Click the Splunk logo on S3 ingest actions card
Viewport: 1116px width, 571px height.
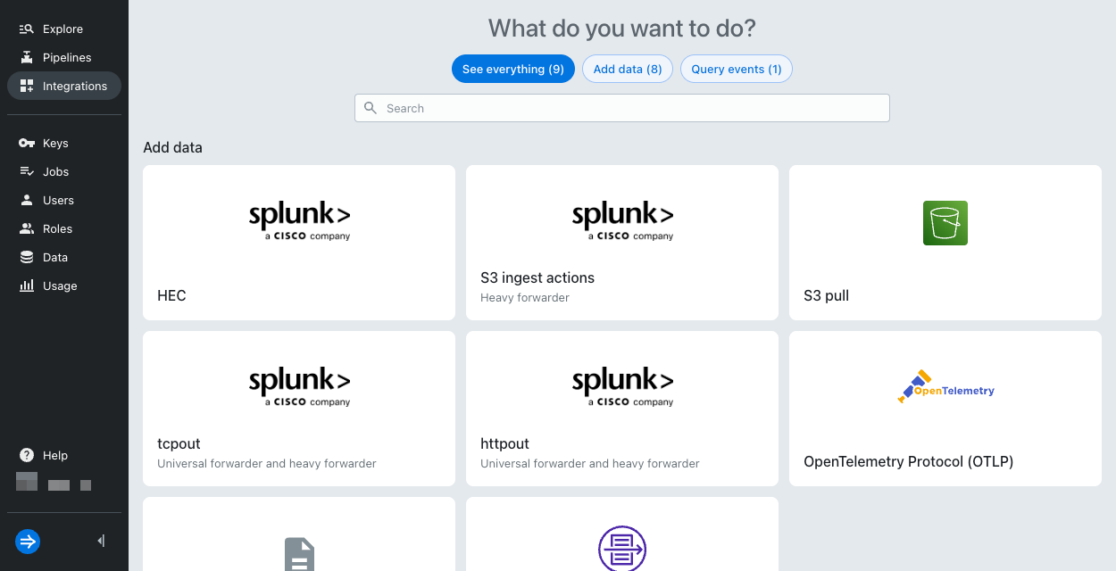coord(622,221)
